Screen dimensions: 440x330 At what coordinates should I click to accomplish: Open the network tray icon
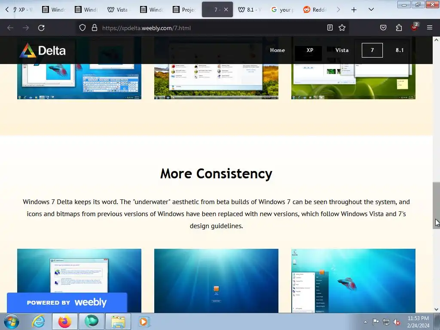coord(386,322)
